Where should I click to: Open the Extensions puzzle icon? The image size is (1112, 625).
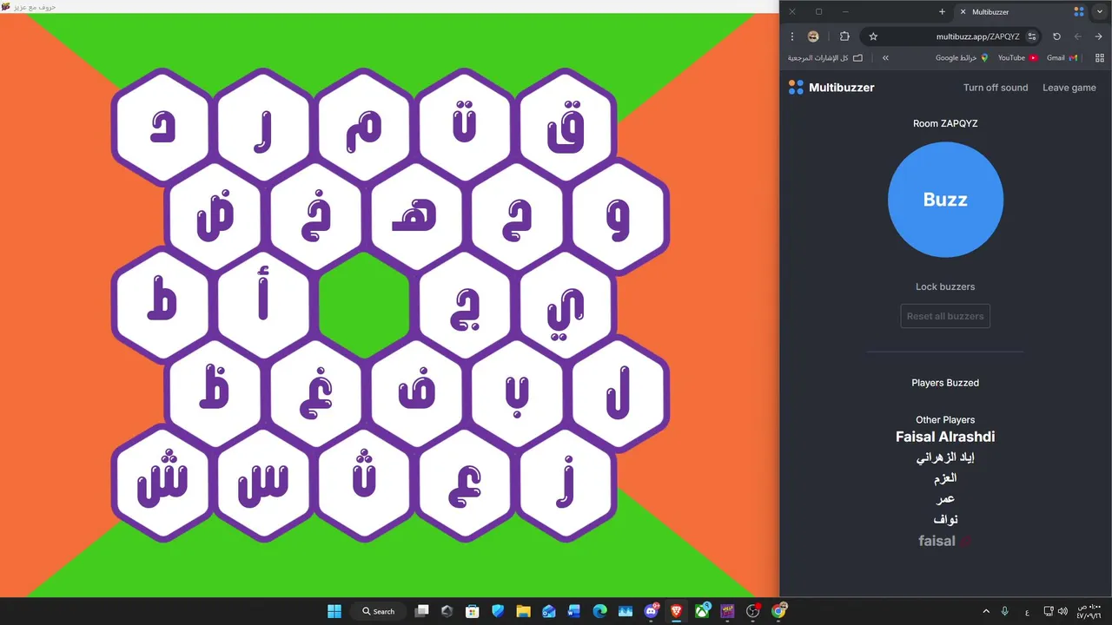pos(844,36)
